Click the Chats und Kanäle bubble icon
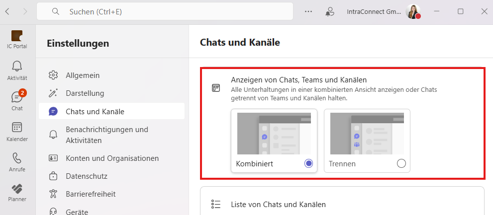Screen dimensions: 493x215 [x=53, y=111]
